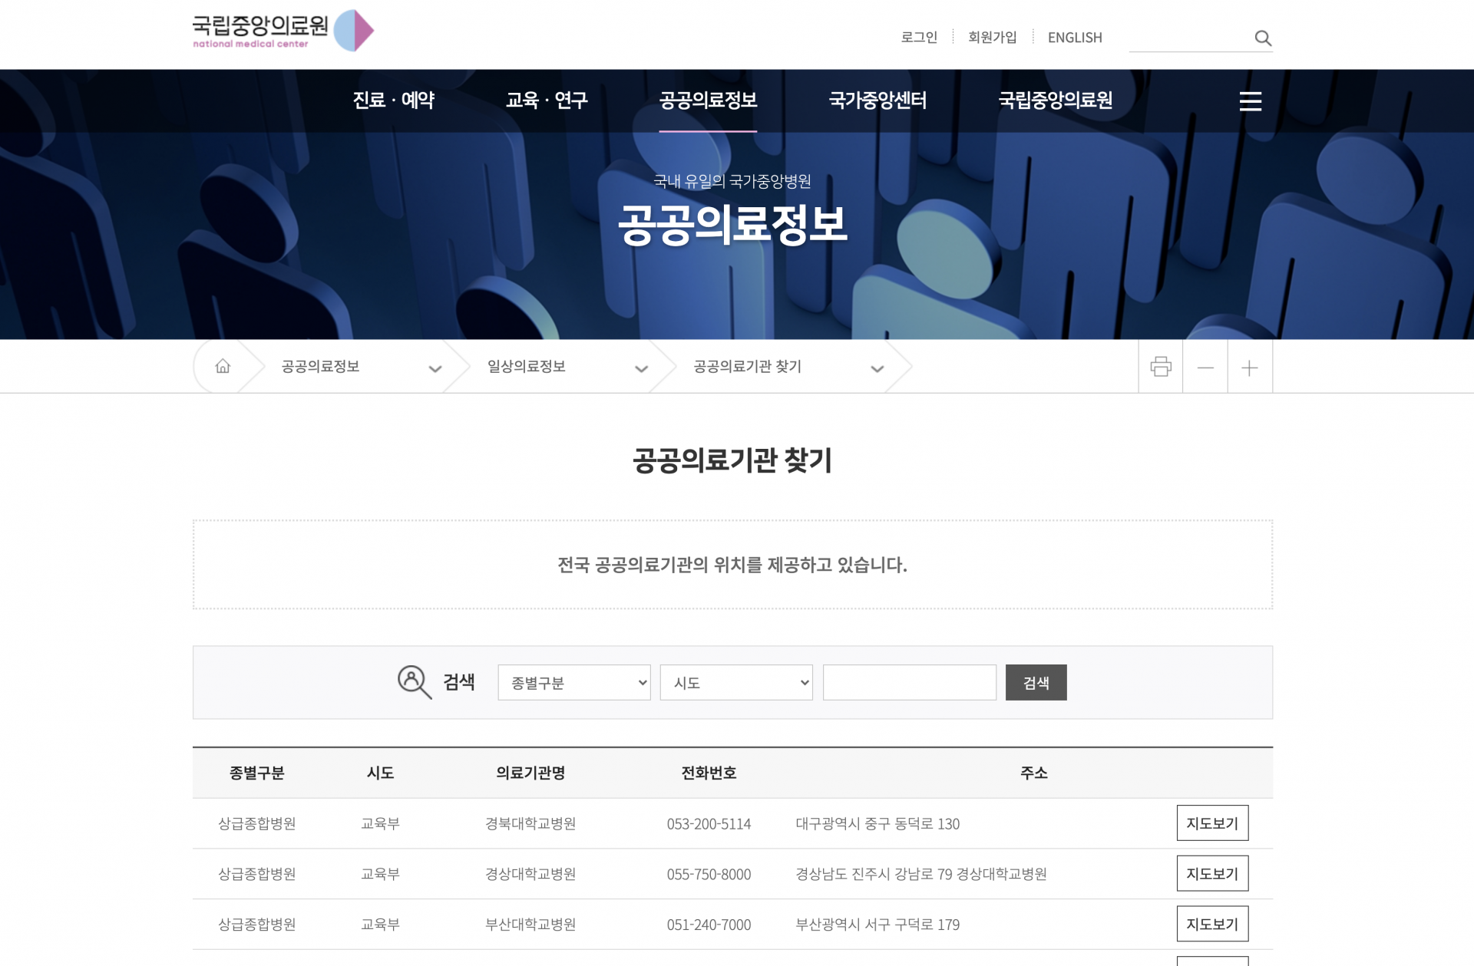This screenshot has width=1474, height=966.
Task: Click the 의료기관명 column header
Action: tap(530, 773)
